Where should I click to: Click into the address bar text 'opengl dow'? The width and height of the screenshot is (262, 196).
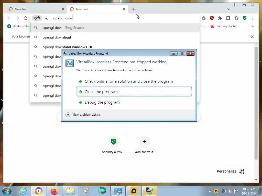pyautogui.click(x=63, y=18)
